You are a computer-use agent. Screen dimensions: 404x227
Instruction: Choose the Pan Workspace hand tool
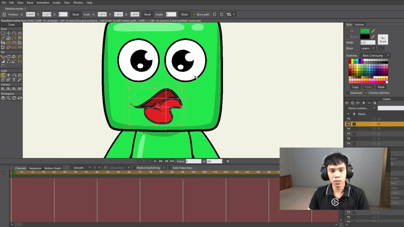[3, 98]
